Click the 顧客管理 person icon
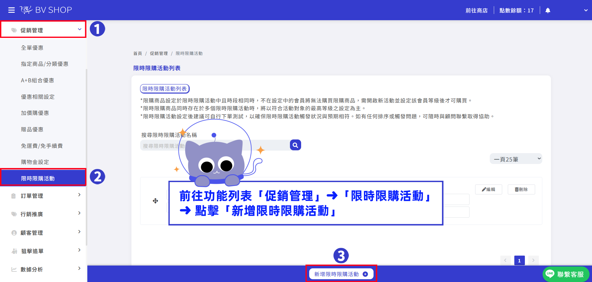592x282 pixels. pos(14,233)
